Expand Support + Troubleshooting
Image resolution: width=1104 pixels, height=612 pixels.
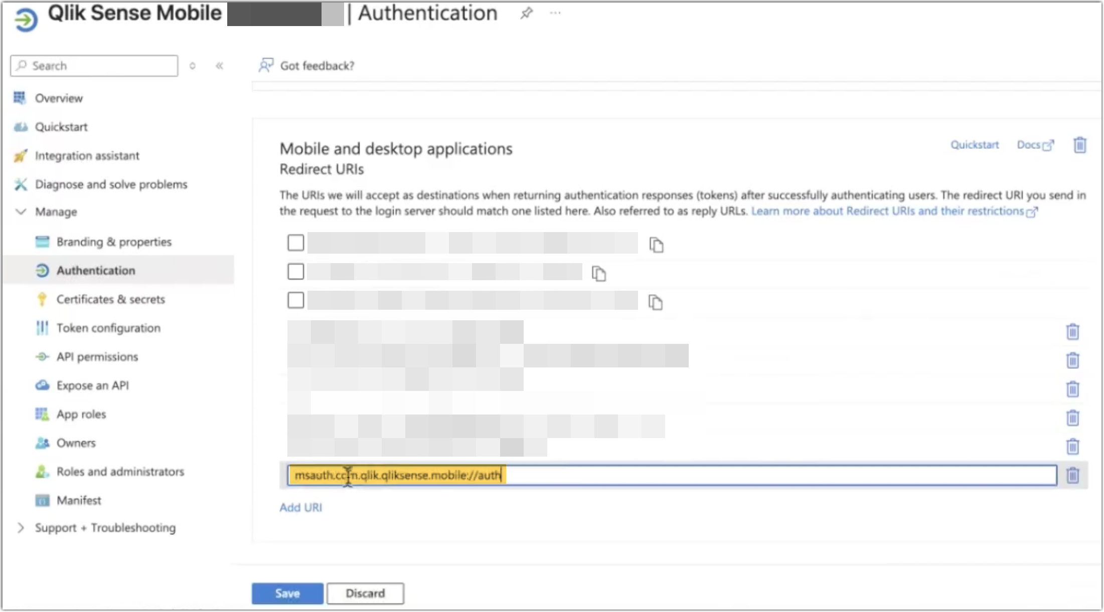pos(21,527)
